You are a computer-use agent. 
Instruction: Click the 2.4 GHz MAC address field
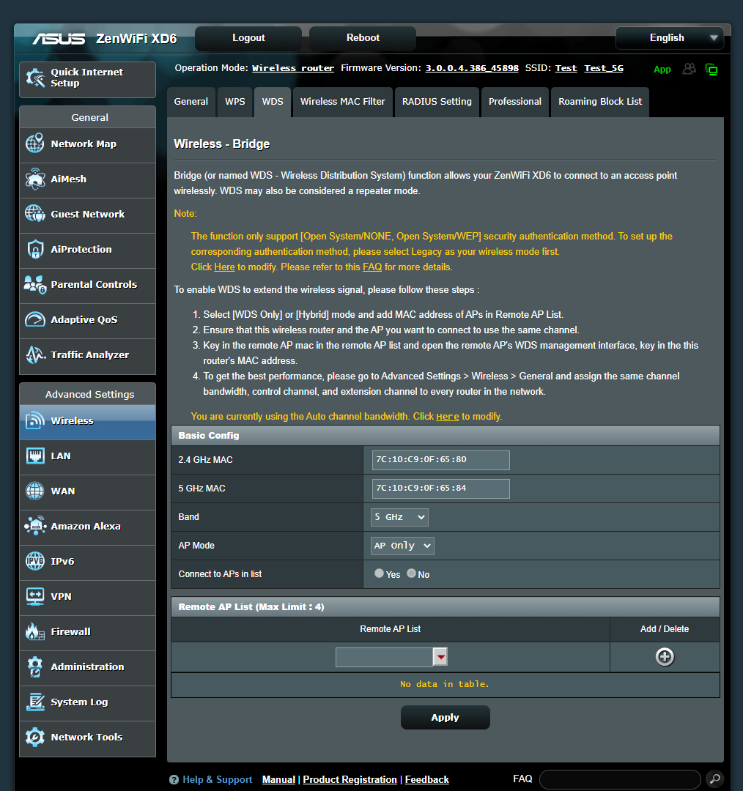click(x=440, y=460)
